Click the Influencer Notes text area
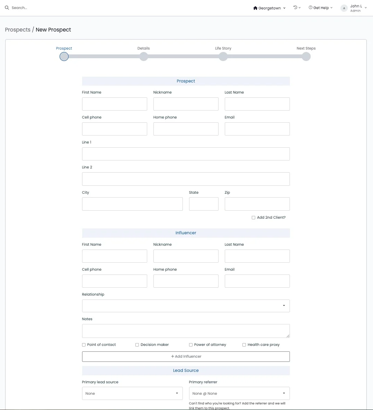Image resolution: width=373 pixels, height=410 pixels. (x=186, y=331)
